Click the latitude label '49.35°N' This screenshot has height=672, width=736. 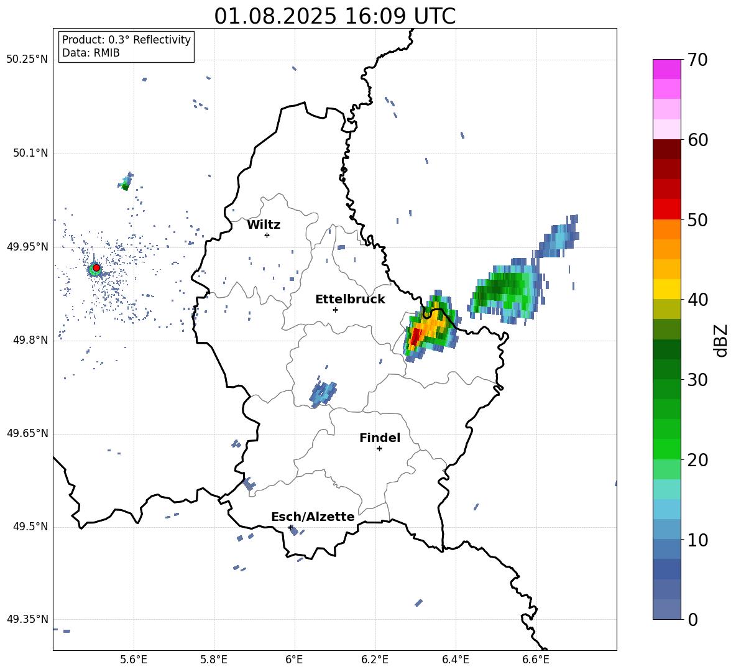[x=27, y=619]
